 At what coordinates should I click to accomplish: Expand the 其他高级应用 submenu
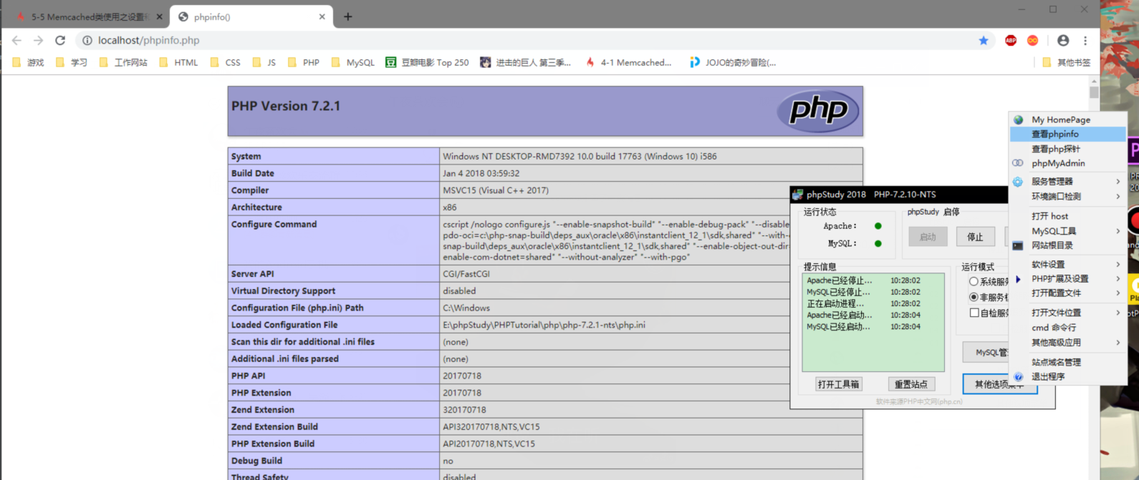click(x=1067, y=343)
